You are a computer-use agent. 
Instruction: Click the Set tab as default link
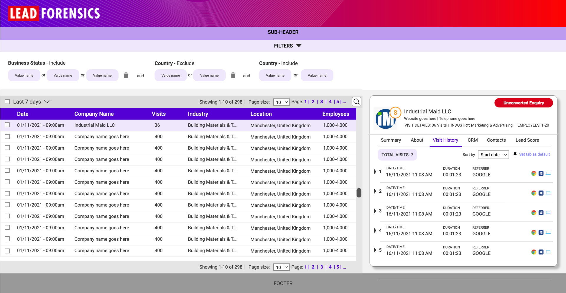tap(534, 154)
